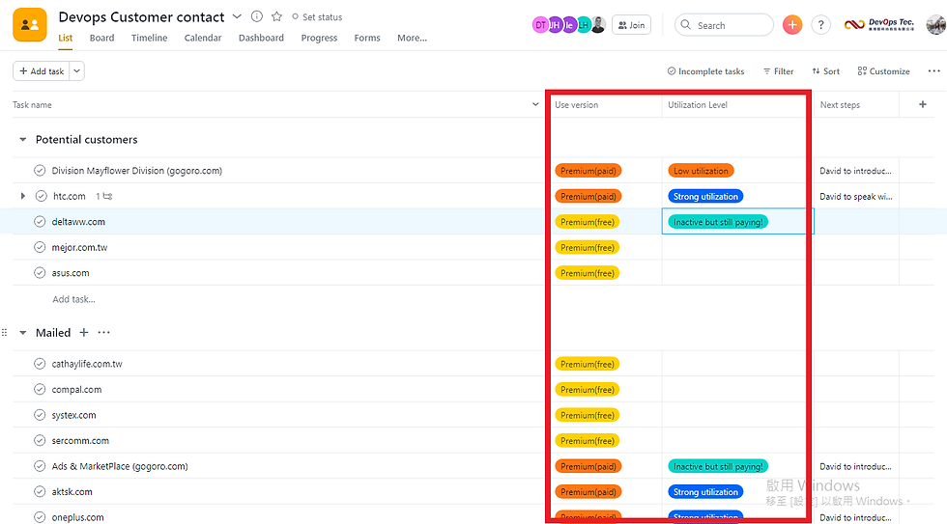947x524 pixels.
Task: Switch to the Calendar tab
Action: point(202,38)
